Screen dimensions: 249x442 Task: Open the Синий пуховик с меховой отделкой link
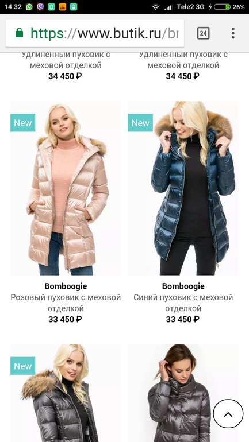point(183,303)
